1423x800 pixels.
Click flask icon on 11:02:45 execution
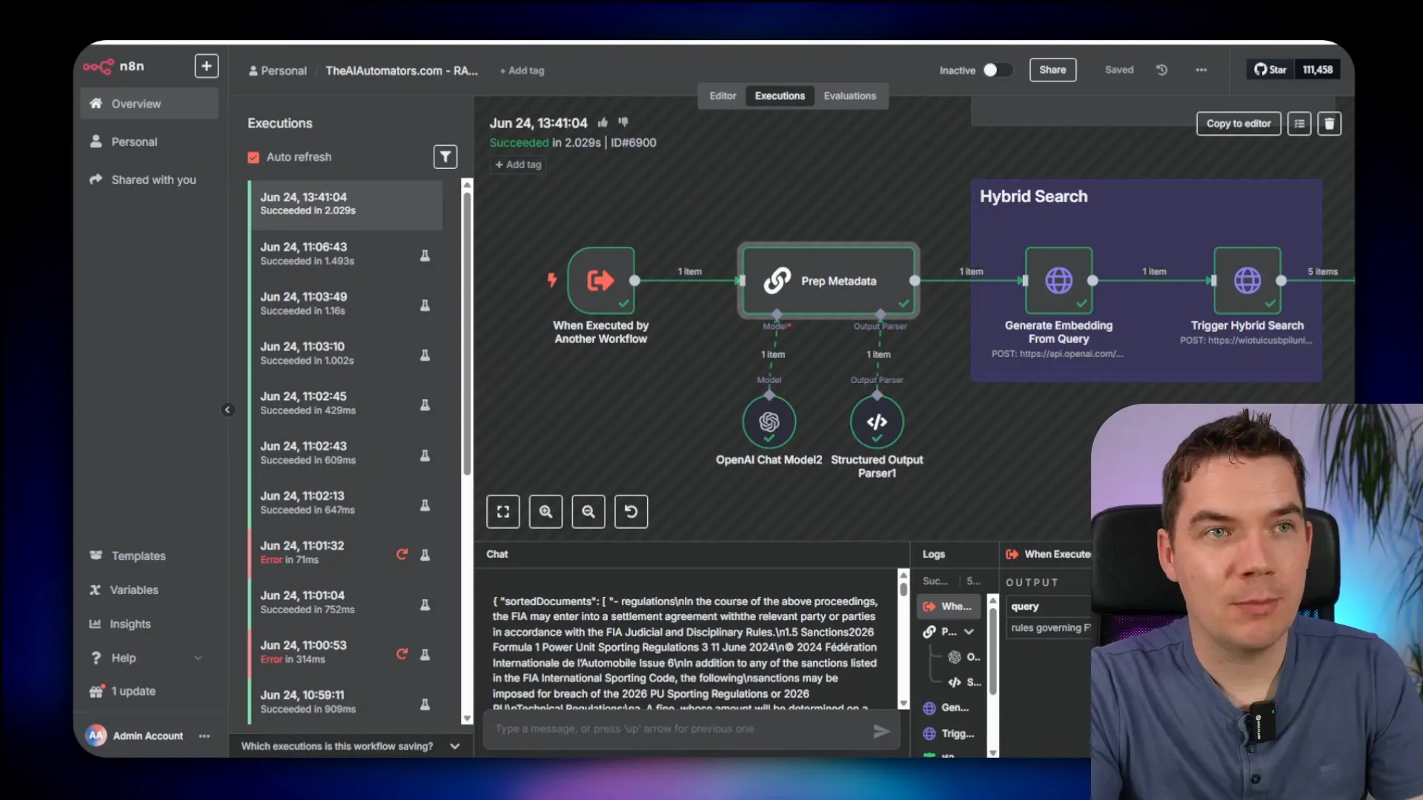coord(425,404)
